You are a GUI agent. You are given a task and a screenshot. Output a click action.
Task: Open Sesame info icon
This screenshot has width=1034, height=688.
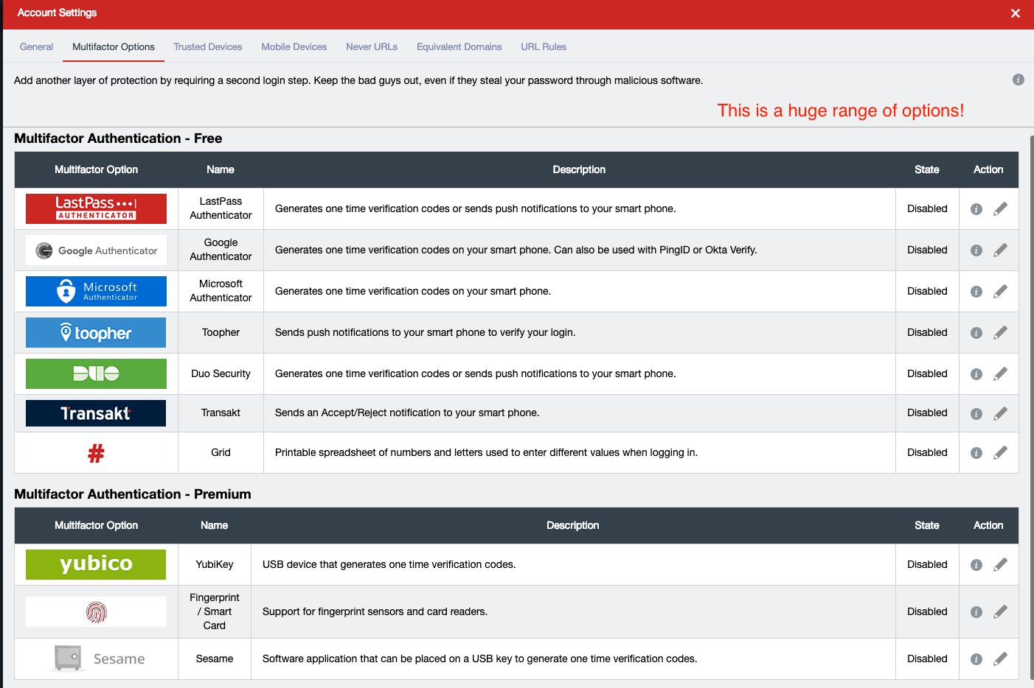(976, 659)
